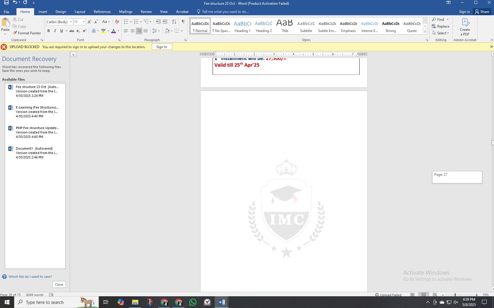The height and width of the screenshot is (308, 494).
Task: Click the Shading paint bucket icon
Action: [167, 31]
